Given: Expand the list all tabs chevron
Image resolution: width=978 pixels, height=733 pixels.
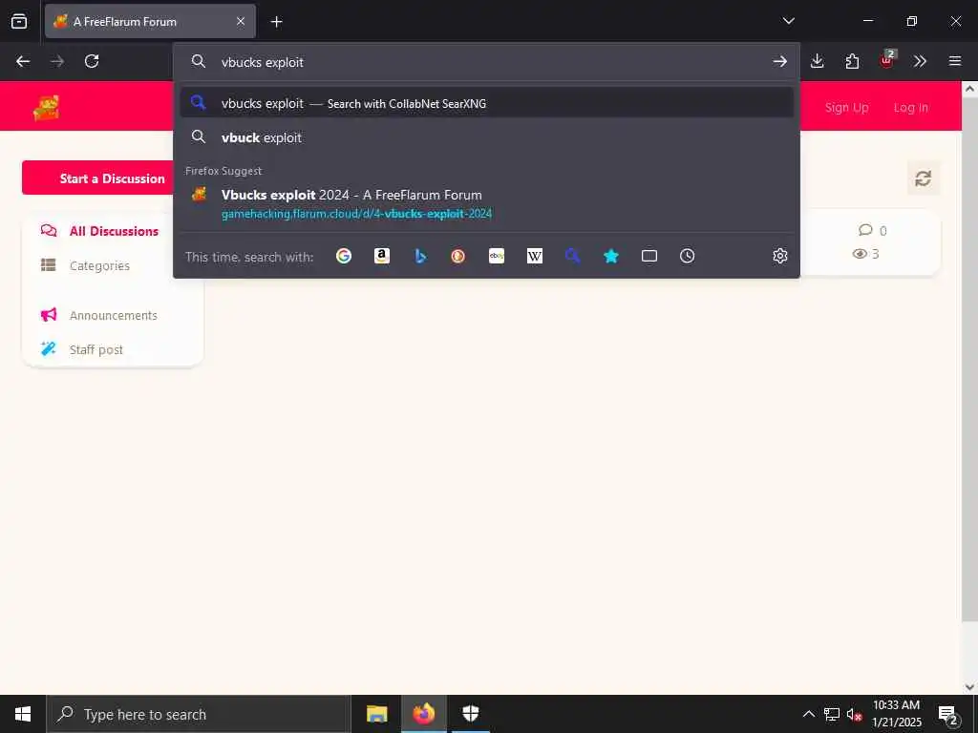Looking at the screenshot, I should pos(788,21).
